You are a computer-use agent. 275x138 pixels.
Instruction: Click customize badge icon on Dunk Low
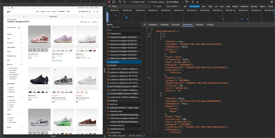(55, 70)
